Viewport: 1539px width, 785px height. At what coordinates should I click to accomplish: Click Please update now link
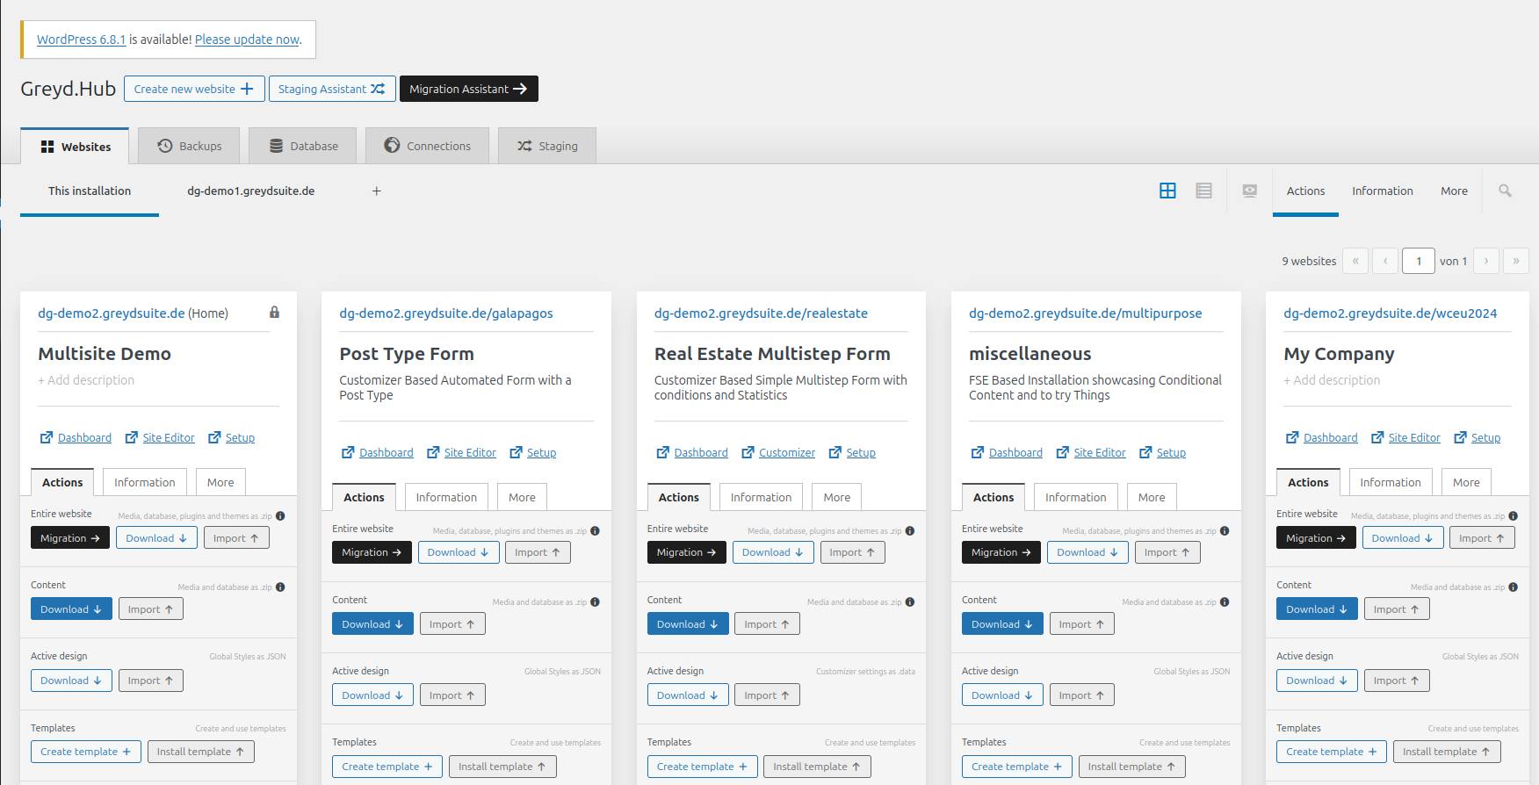coord(247,40)
